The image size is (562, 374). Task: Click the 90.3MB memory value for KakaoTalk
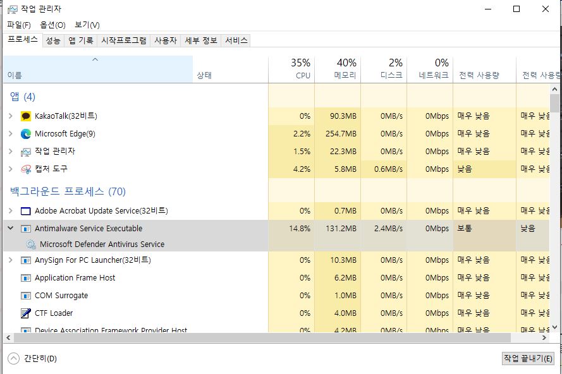click(x=343, y=116)
